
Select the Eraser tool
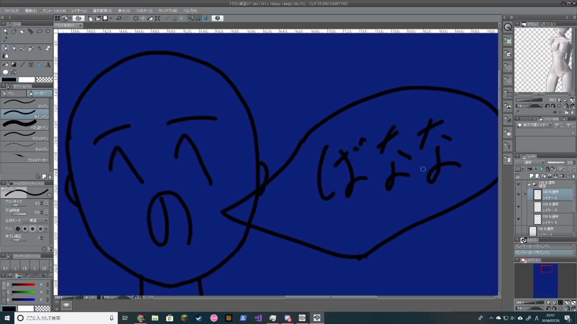tap(48, 48)
